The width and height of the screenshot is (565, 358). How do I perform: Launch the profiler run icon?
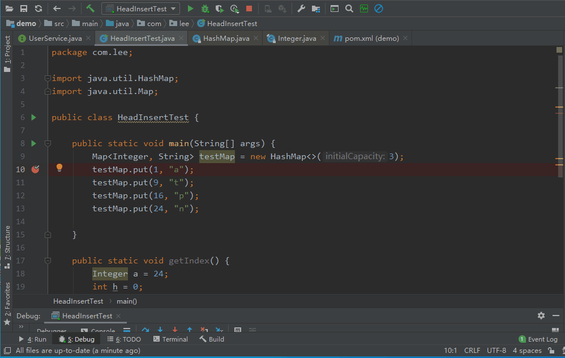(234, 8)
